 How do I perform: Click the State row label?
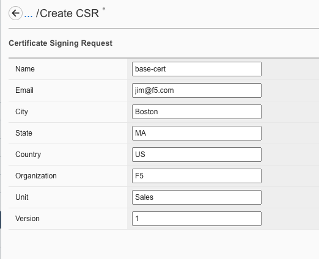(x=24, y=133)
